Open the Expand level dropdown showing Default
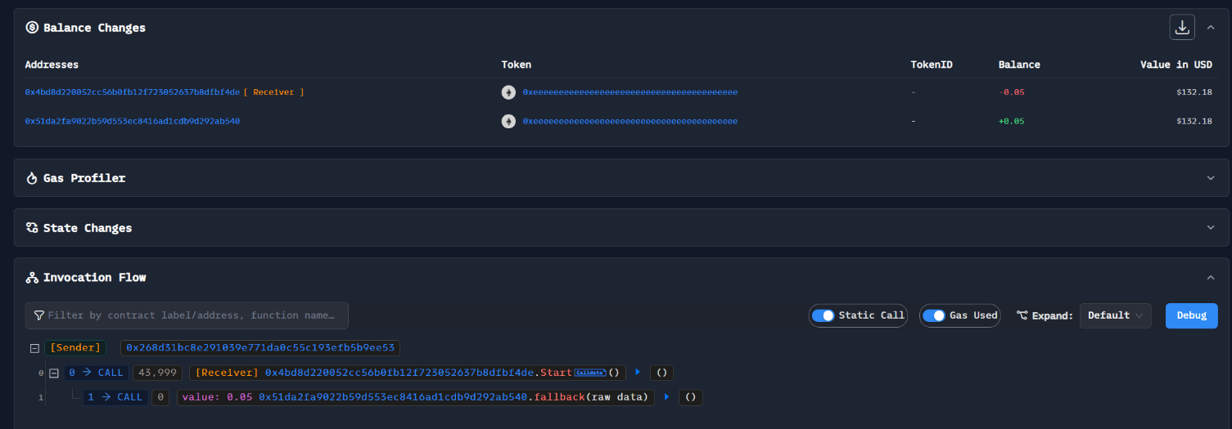The width and height of the screenshot is (1232, 429). (1115, 315)
